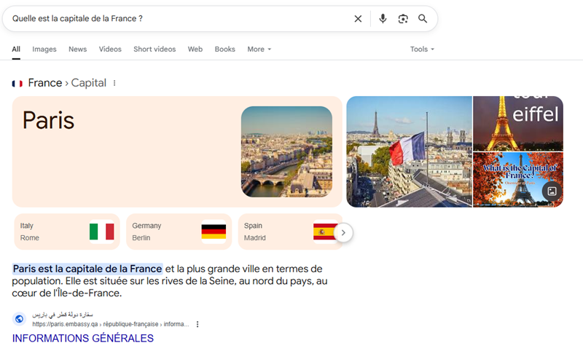
Task: Click the Arabic site name above the embassy URL
Action: (x=63, y=315)
